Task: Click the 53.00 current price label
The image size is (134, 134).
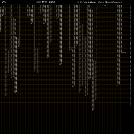Action: [x=124, y=53]
